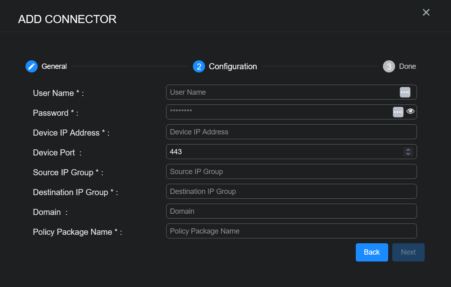This screenshot has width=451, height=287.
Task: Increase Device Port with the up arrow
Action: (408, 149)
